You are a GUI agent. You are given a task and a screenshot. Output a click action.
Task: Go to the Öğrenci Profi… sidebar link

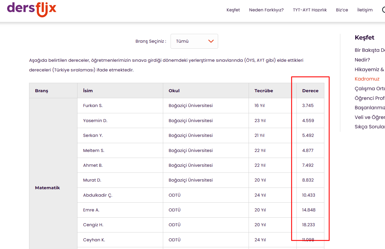point(370,98)
